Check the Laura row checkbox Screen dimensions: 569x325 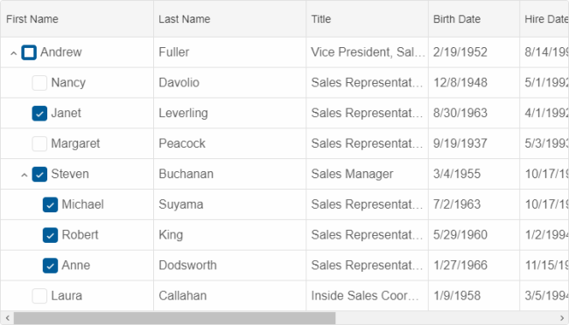click(39, 296)
